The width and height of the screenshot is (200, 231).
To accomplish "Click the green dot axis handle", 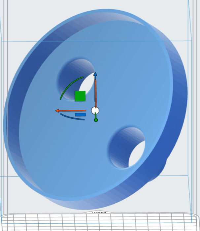I will (x=96, y=120).
